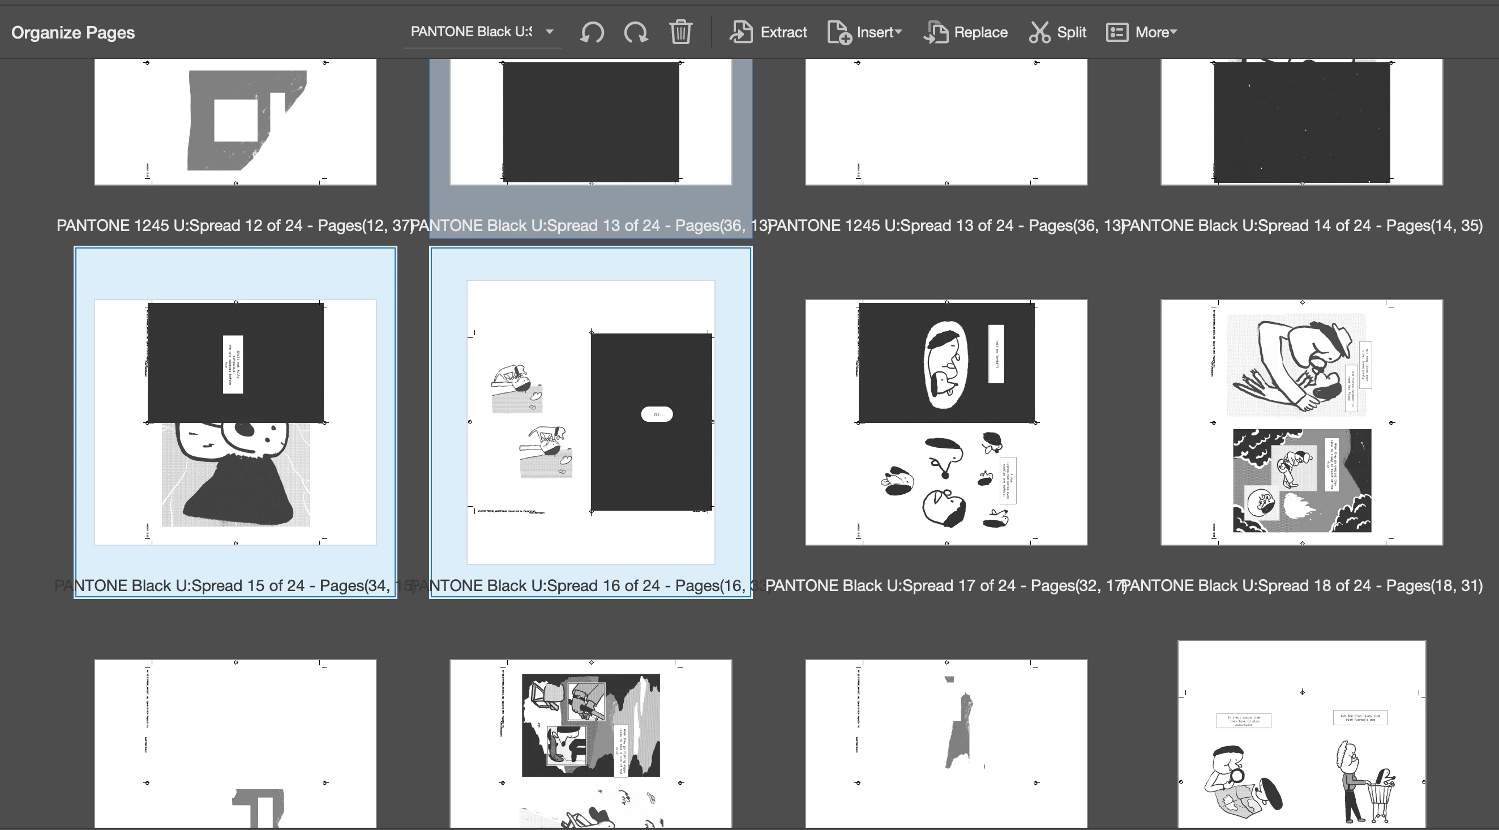Select the PANTONE Black Spread 13 thumbnail
The width and height of the screenshot is (1499, 830).
590,122
